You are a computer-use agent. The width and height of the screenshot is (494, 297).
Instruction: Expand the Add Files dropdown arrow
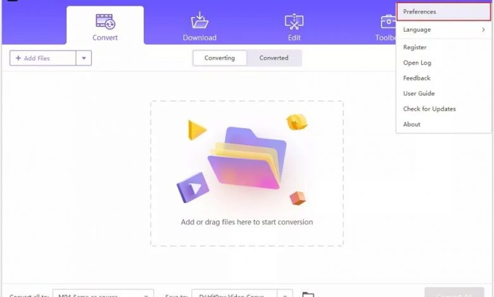(x=84, y=58)
